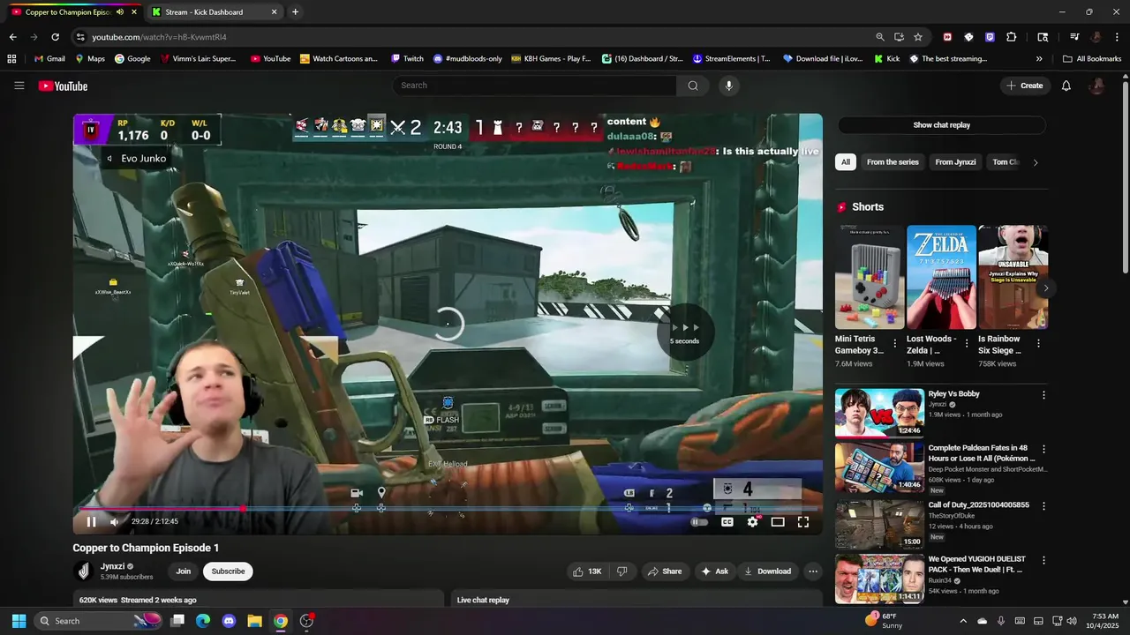Show hidden bookmarks chevron
Image resolution: width=1130 pixels, height=635 pixels.
click(1039, 59)
